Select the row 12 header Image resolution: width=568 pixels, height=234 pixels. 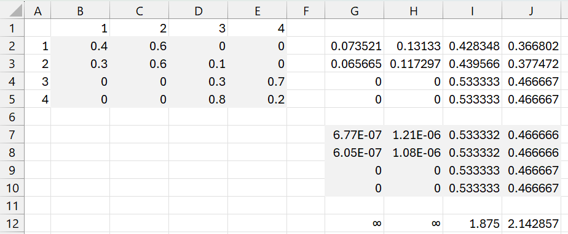tap(12, 223)
